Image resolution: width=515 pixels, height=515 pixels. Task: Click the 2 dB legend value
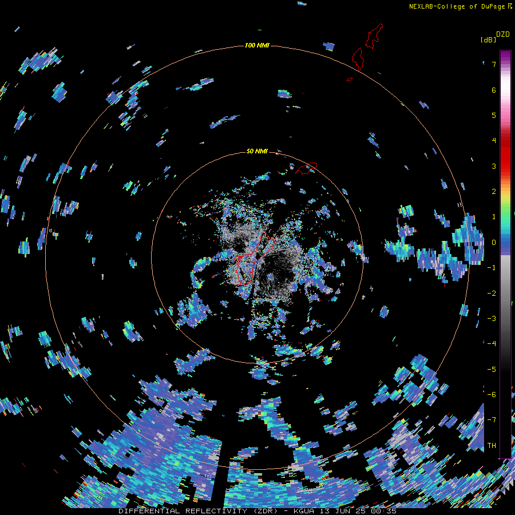click(494, 192)
